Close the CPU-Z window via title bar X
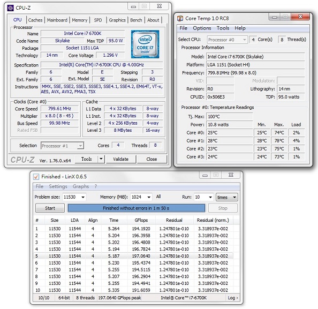318x309 pixels. pos(159,6)
